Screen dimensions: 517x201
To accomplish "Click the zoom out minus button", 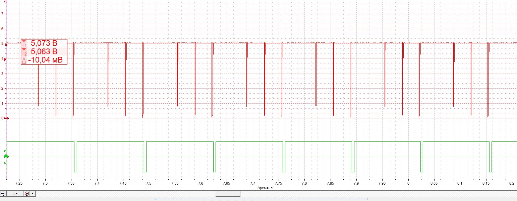I will click(x=3, y=194).
